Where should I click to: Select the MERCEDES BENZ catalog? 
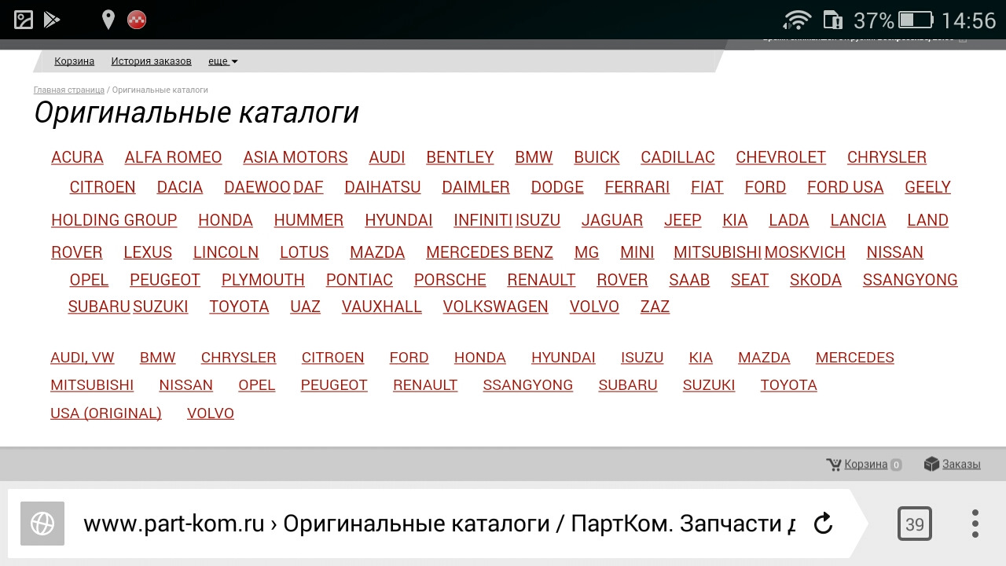(x=490, y=252)
